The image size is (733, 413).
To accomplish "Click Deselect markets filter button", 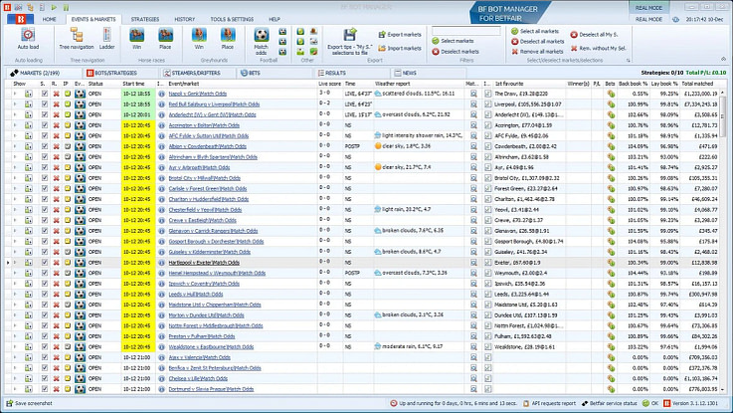I will 455,52.
